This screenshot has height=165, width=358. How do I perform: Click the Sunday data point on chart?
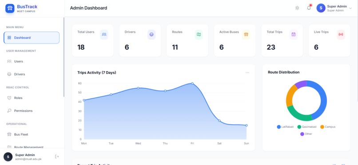(247, 126)
